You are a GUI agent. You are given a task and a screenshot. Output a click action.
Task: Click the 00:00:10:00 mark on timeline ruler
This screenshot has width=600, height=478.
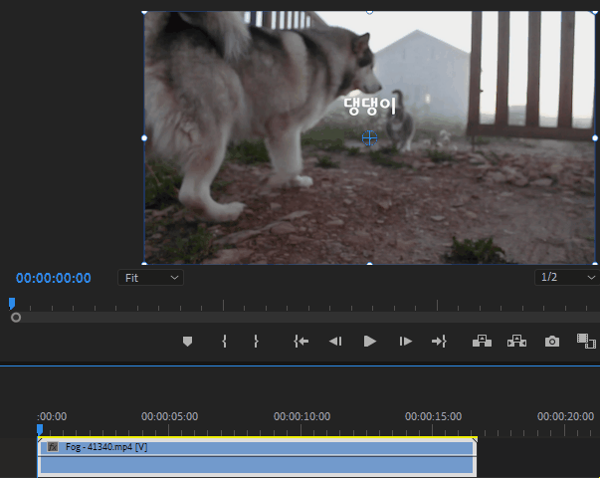[x=301, y=416]
